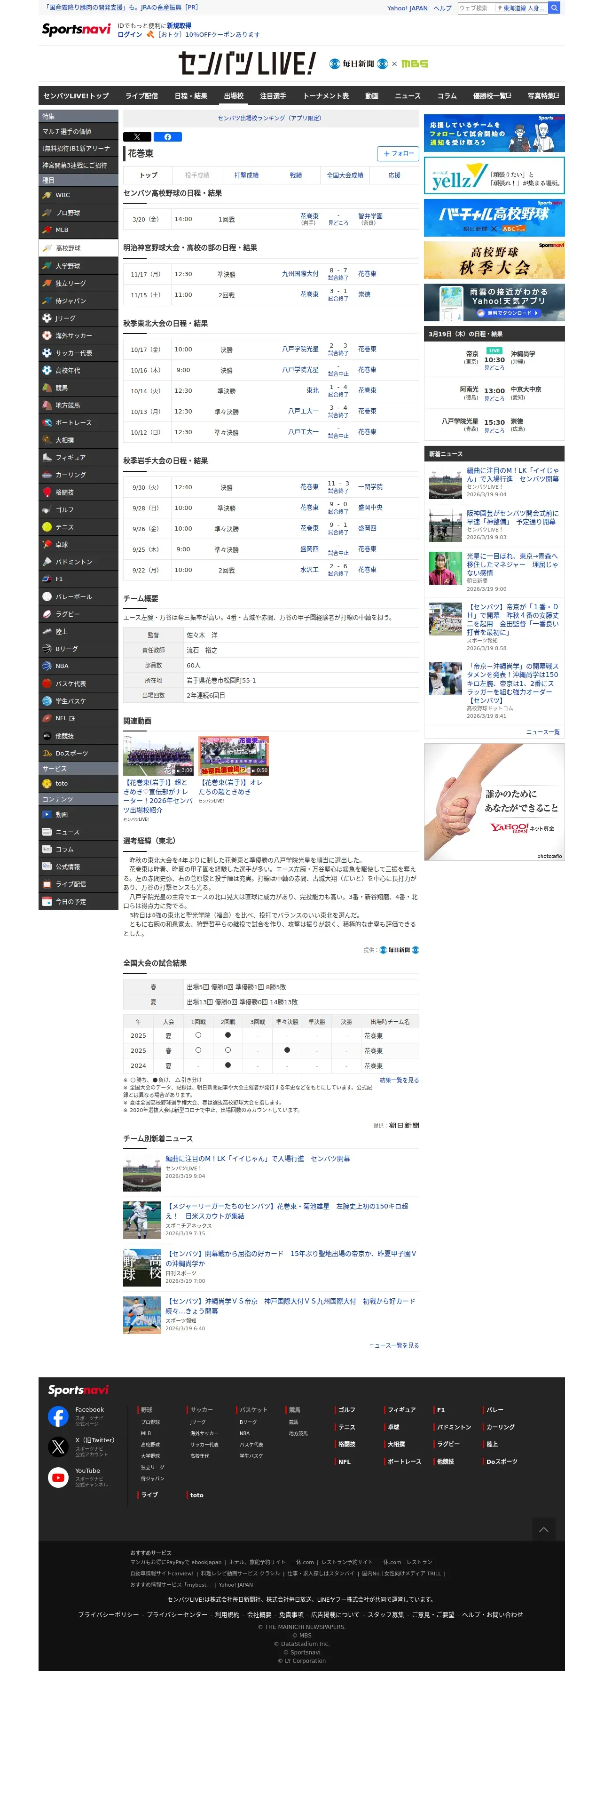Open 菊池雄星 メジャーリーガー news article
Screen dimensions: 612x1812
(287, 1210)
